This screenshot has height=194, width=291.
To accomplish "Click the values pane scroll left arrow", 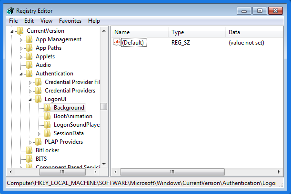I will tap(115, 172).
